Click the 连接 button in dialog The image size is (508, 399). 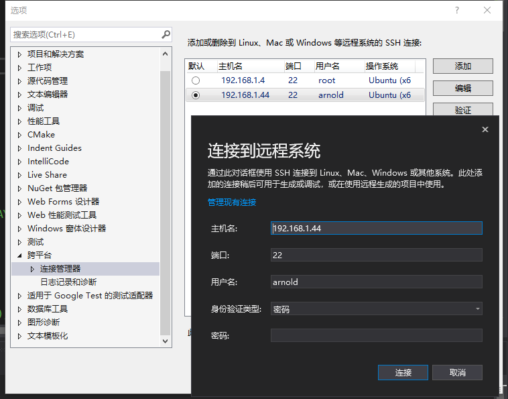(403, 372)
